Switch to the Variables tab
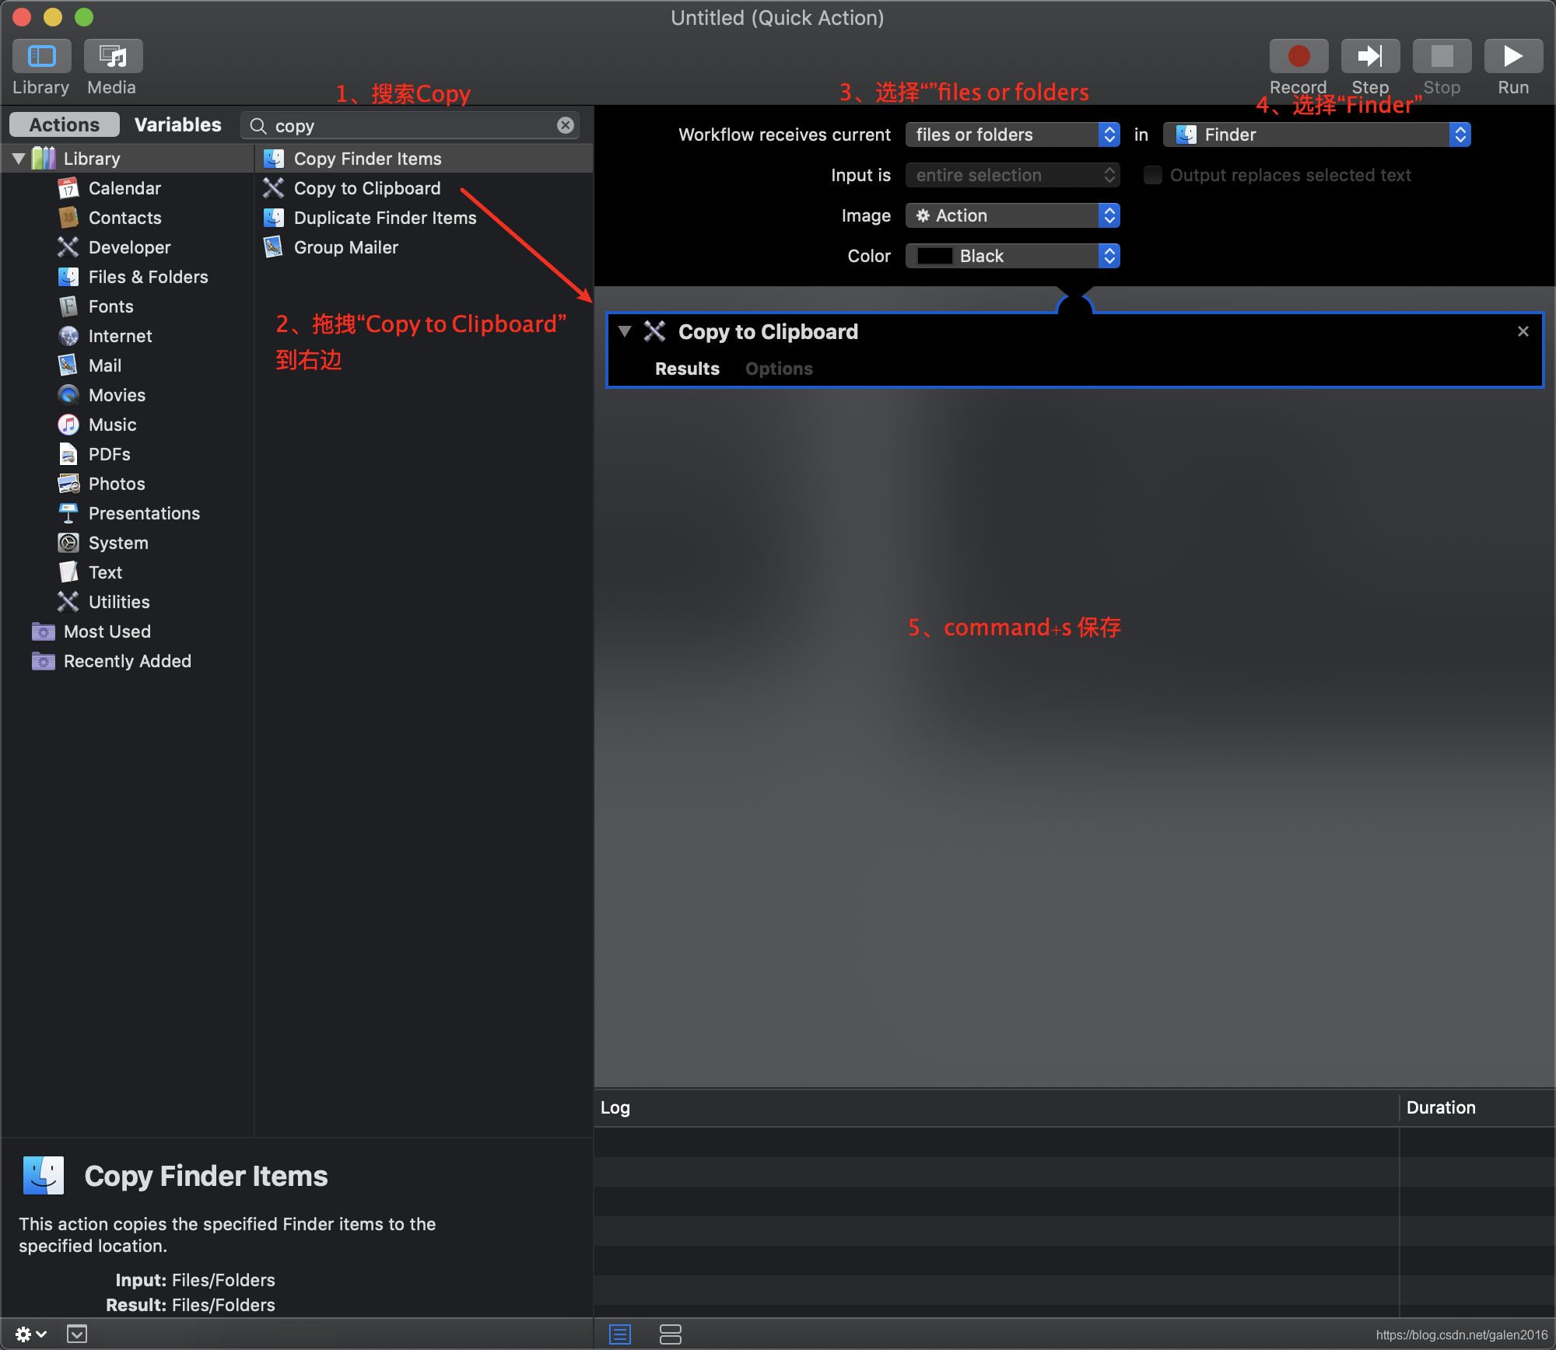The width and height of the screenshot is (1556, 1350). click(x=178, y=124)
